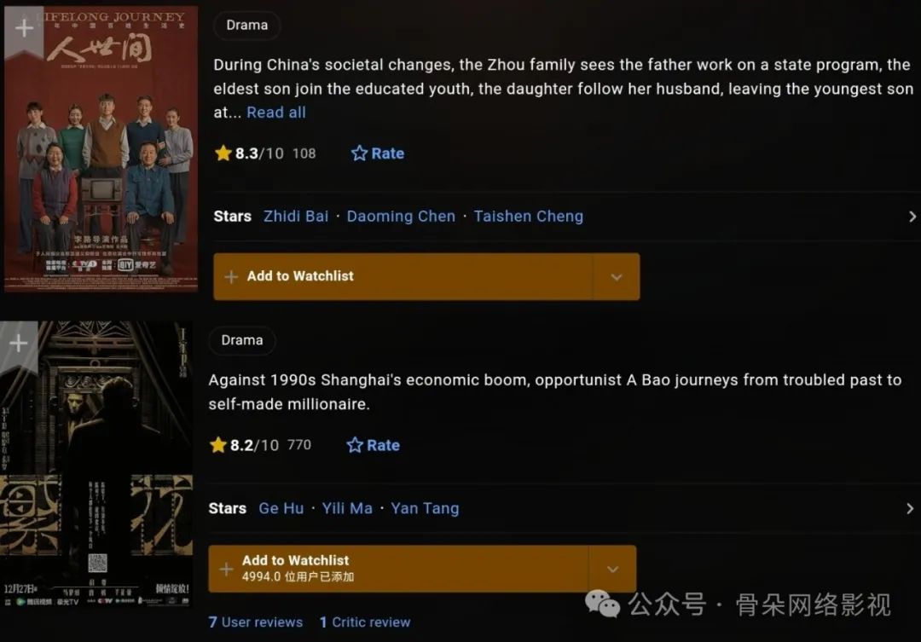Open Ge Hu's profile link

[x=281, y=508]
